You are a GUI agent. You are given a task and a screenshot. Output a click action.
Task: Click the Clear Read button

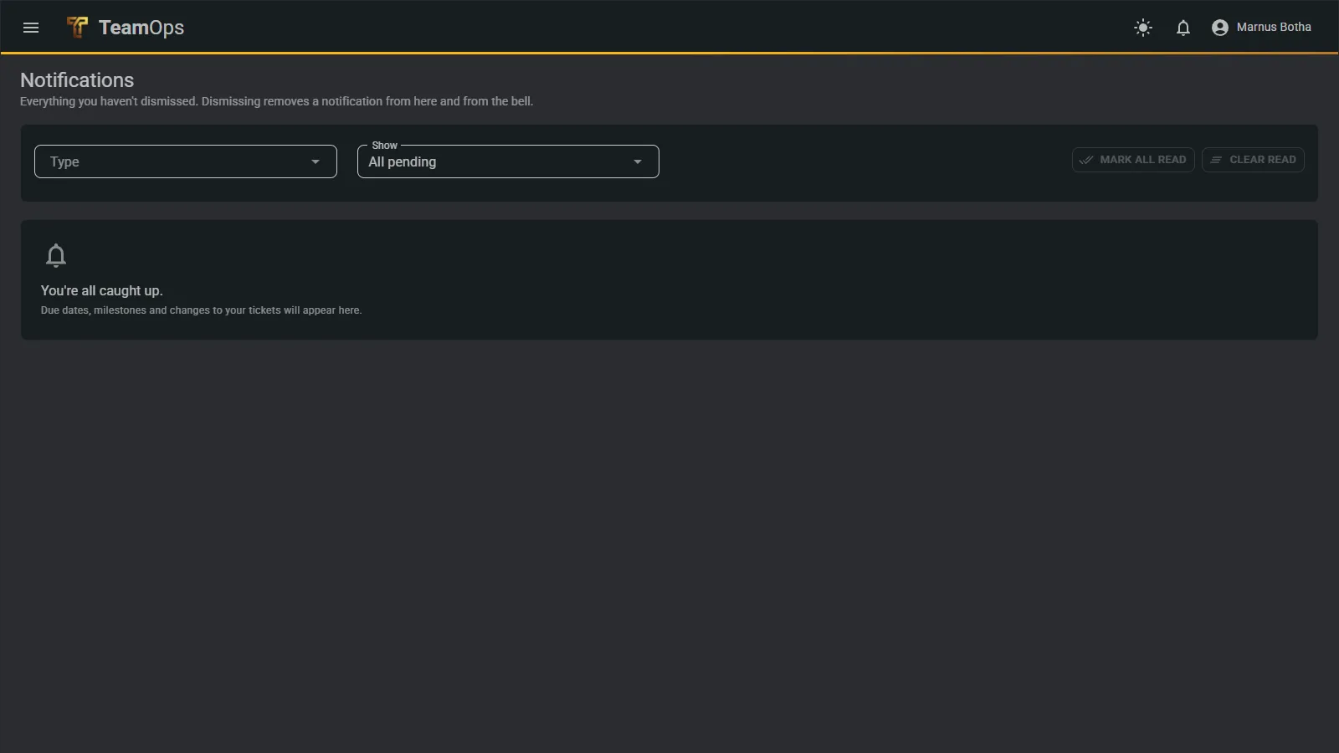pyautogui.click(x=1253, y=160)
